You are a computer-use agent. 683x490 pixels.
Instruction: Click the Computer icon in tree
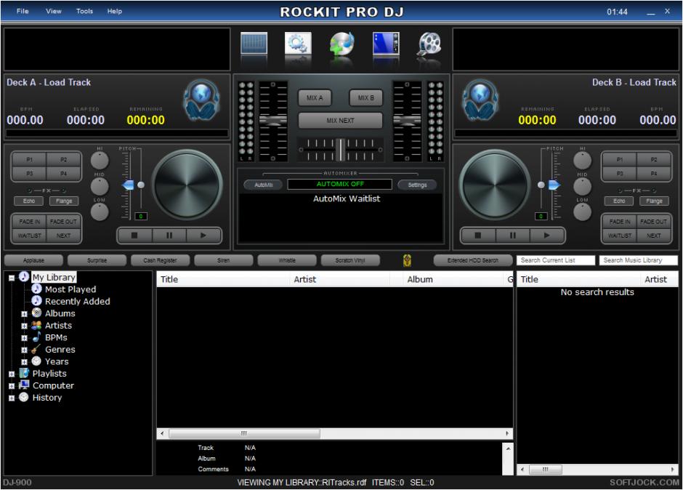pos(24,385)
